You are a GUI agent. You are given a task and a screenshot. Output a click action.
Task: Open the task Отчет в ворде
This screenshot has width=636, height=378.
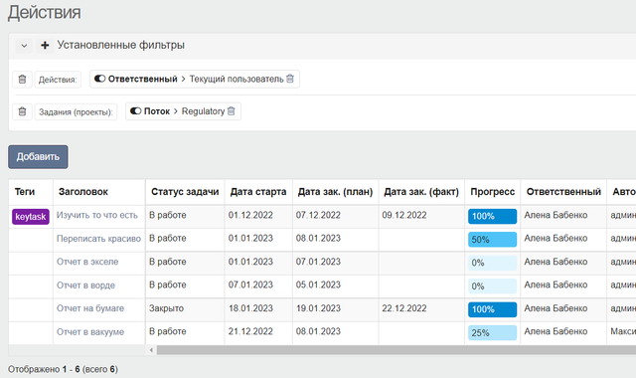click(x=85, y=285)
